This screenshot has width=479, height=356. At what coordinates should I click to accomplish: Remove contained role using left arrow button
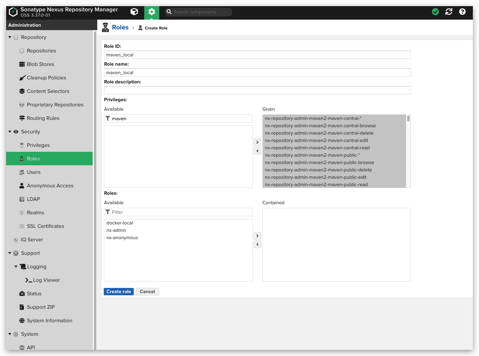pos(257,244)
